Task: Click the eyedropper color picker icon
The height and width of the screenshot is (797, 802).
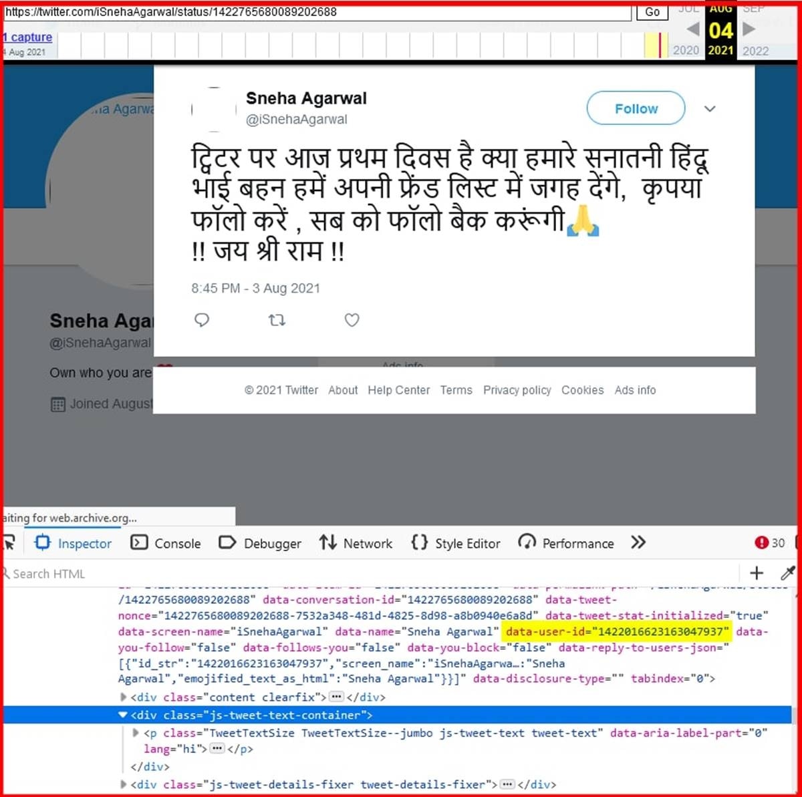Action: coord(788,573)
